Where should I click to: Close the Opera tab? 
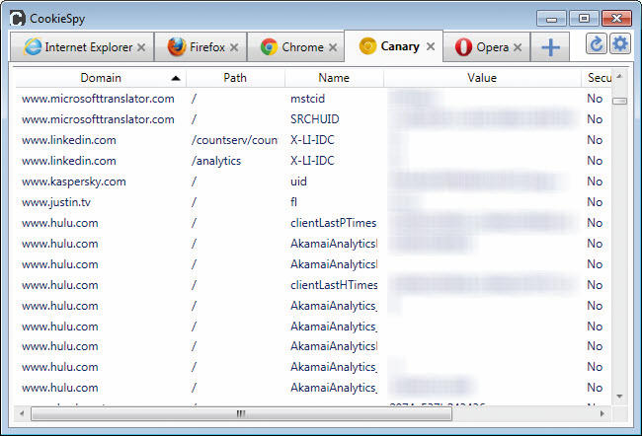pyautogui.click(x=518, y=47)
